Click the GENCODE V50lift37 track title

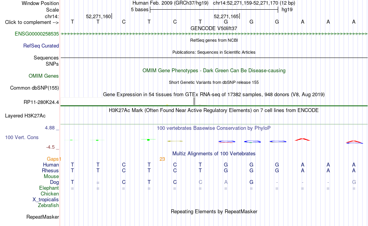tap(214, 28)
